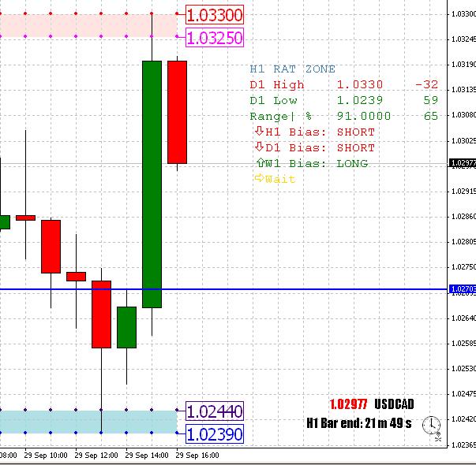Select the red 1.03300 price label
Viewport: 476px width, 465px height.
coord(215,14)
